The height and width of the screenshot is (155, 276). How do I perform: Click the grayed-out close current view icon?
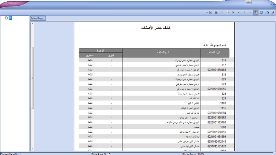[x=222, y=13]
